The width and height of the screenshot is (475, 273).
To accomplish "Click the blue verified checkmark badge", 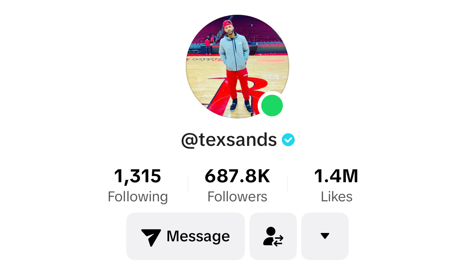I will pos(288,140).
